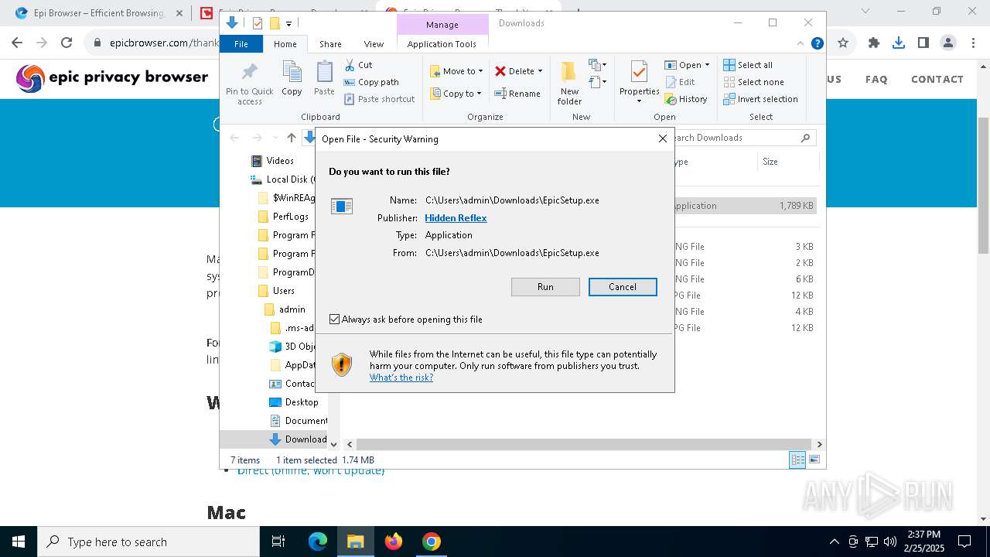Click the Search Downloads input field
990x557 pixels.
(735, 138)
